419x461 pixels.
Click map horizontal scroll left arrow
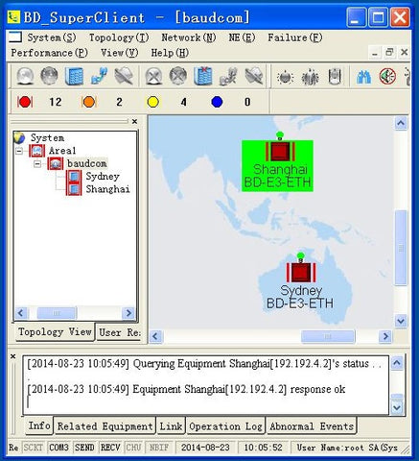[x=156, y=336]
